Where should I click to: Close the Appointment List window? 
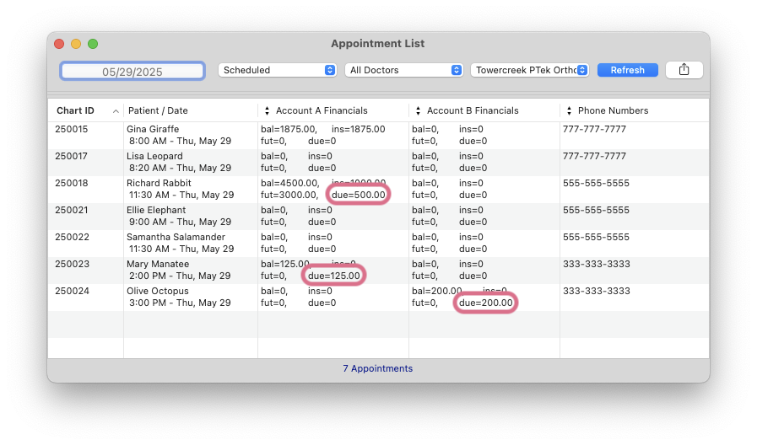click(x=59, y=44)
